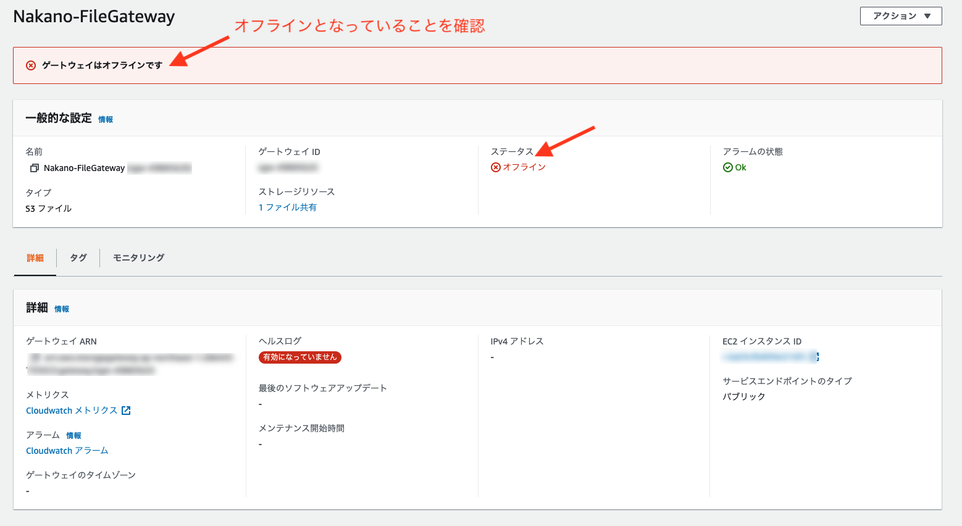Viewport: 962px width, 526px height.
Task: Click the メンテナンス開始時間 label
Action: tap(301, 428)
